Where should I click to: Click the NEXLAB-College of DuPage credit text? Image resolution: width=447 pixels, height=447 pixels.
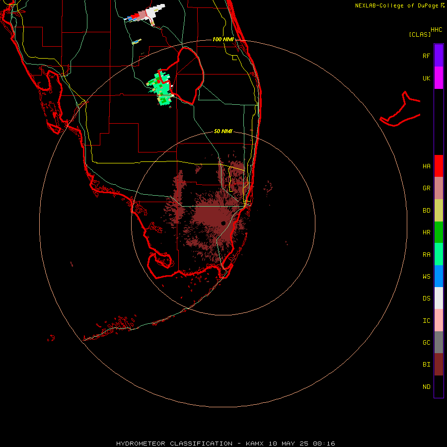pyautogui.click(x=396, y=5)
